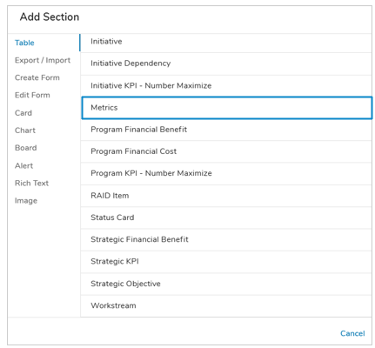Switch to Export / Import section type
Screen dimensions: 375x348
coord(43,60)
